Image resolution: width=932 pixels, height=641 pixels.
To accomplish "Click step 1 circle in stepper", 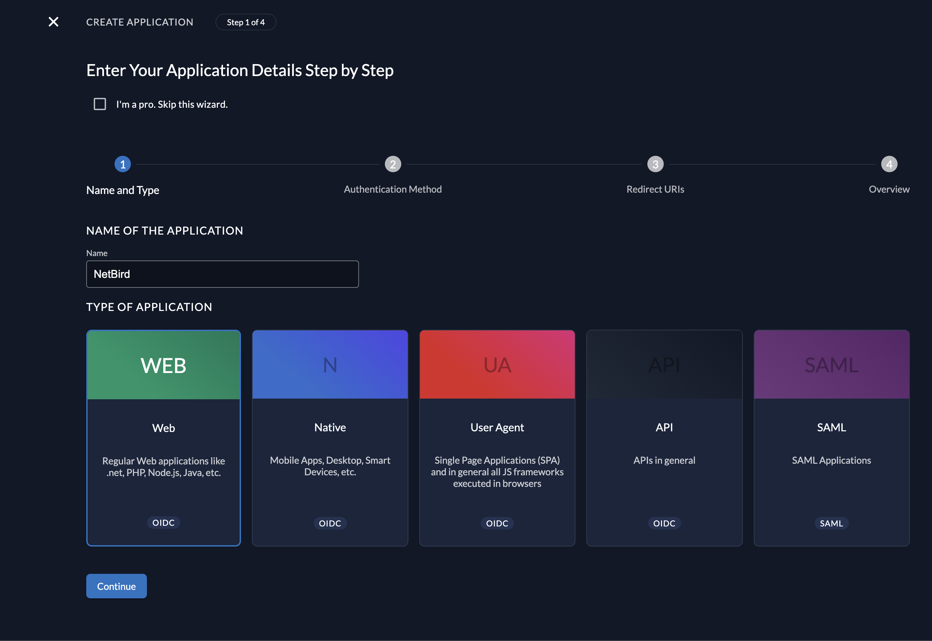I will tap(123, 164).
